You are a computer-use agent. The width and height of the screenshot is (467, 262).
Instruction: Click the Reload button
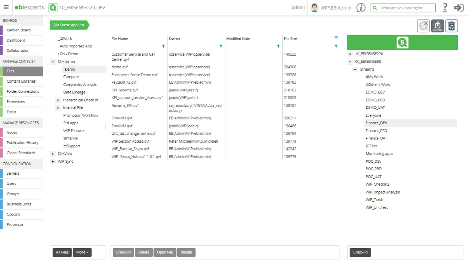pyautogui.click(x=186, y=252)
